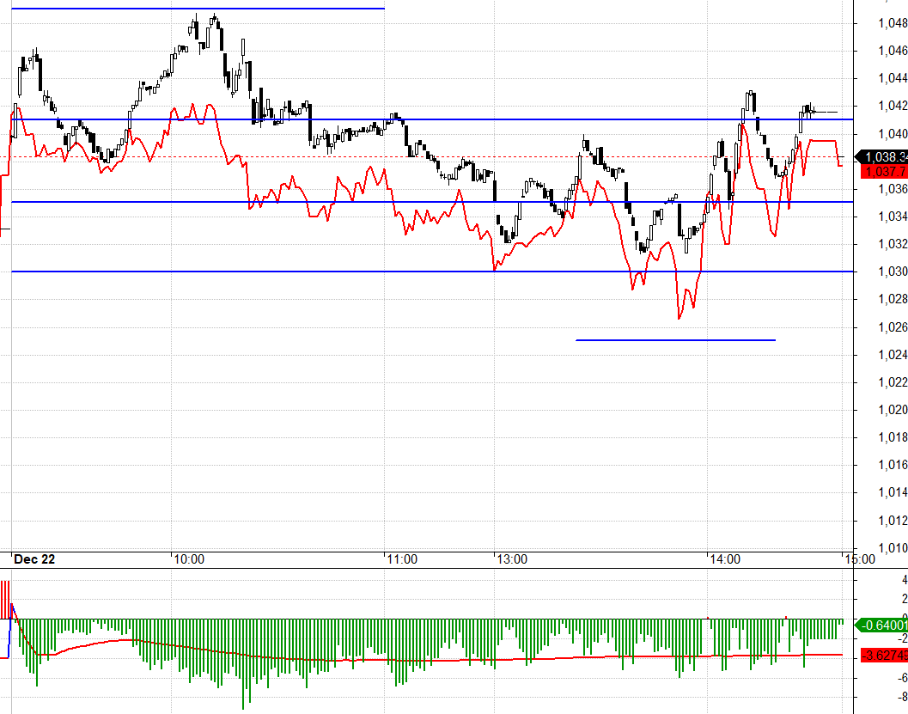Select the red -3.6274 indicator value label
Image resolution: width=908 pixels, height=714 pixels.
pos(884,655)
